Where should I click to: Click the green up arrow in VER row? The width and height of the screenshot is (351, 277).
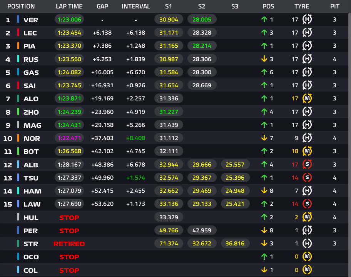264,20
